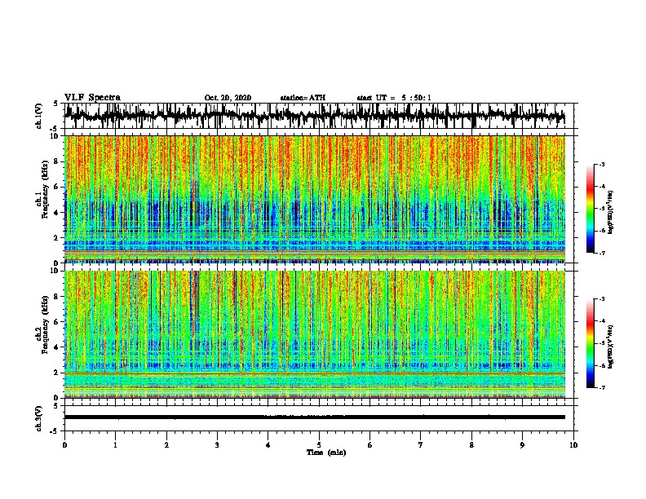Click the "-3" label on ch.2 color bar
This screenshot has height=499, width=646.
click(601, 299)
